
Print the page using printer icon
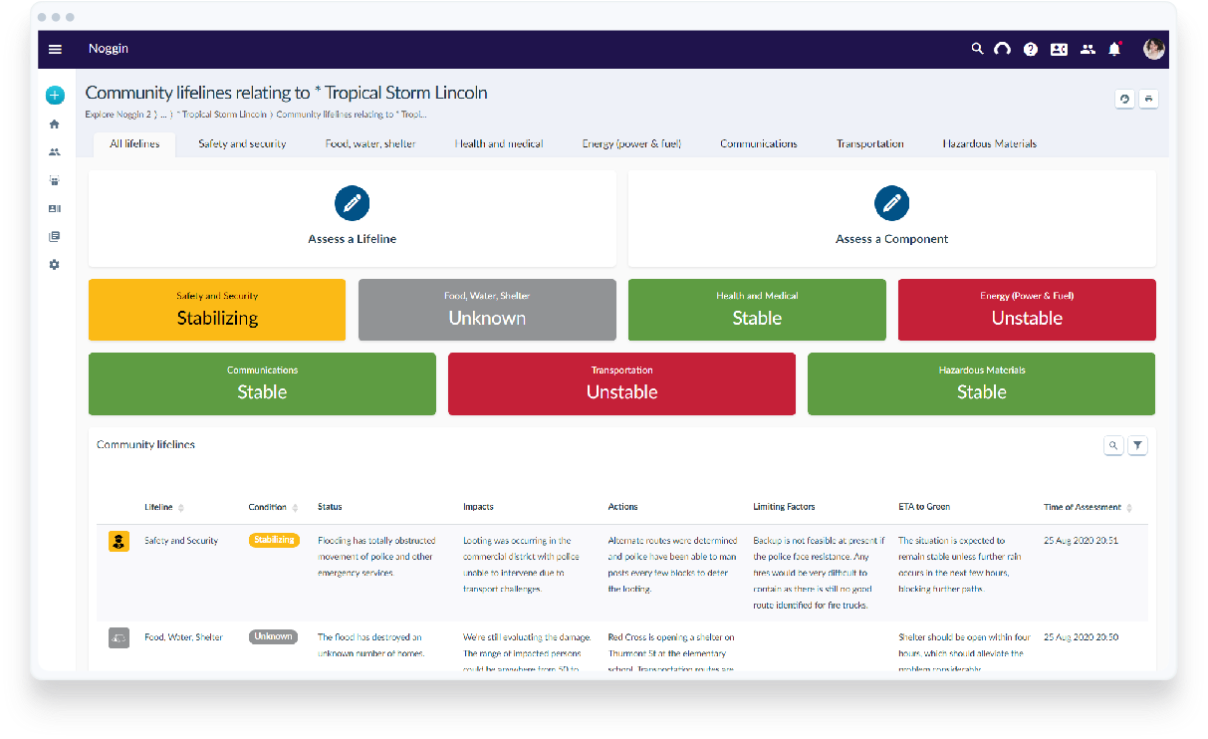tap(1148, 99)
